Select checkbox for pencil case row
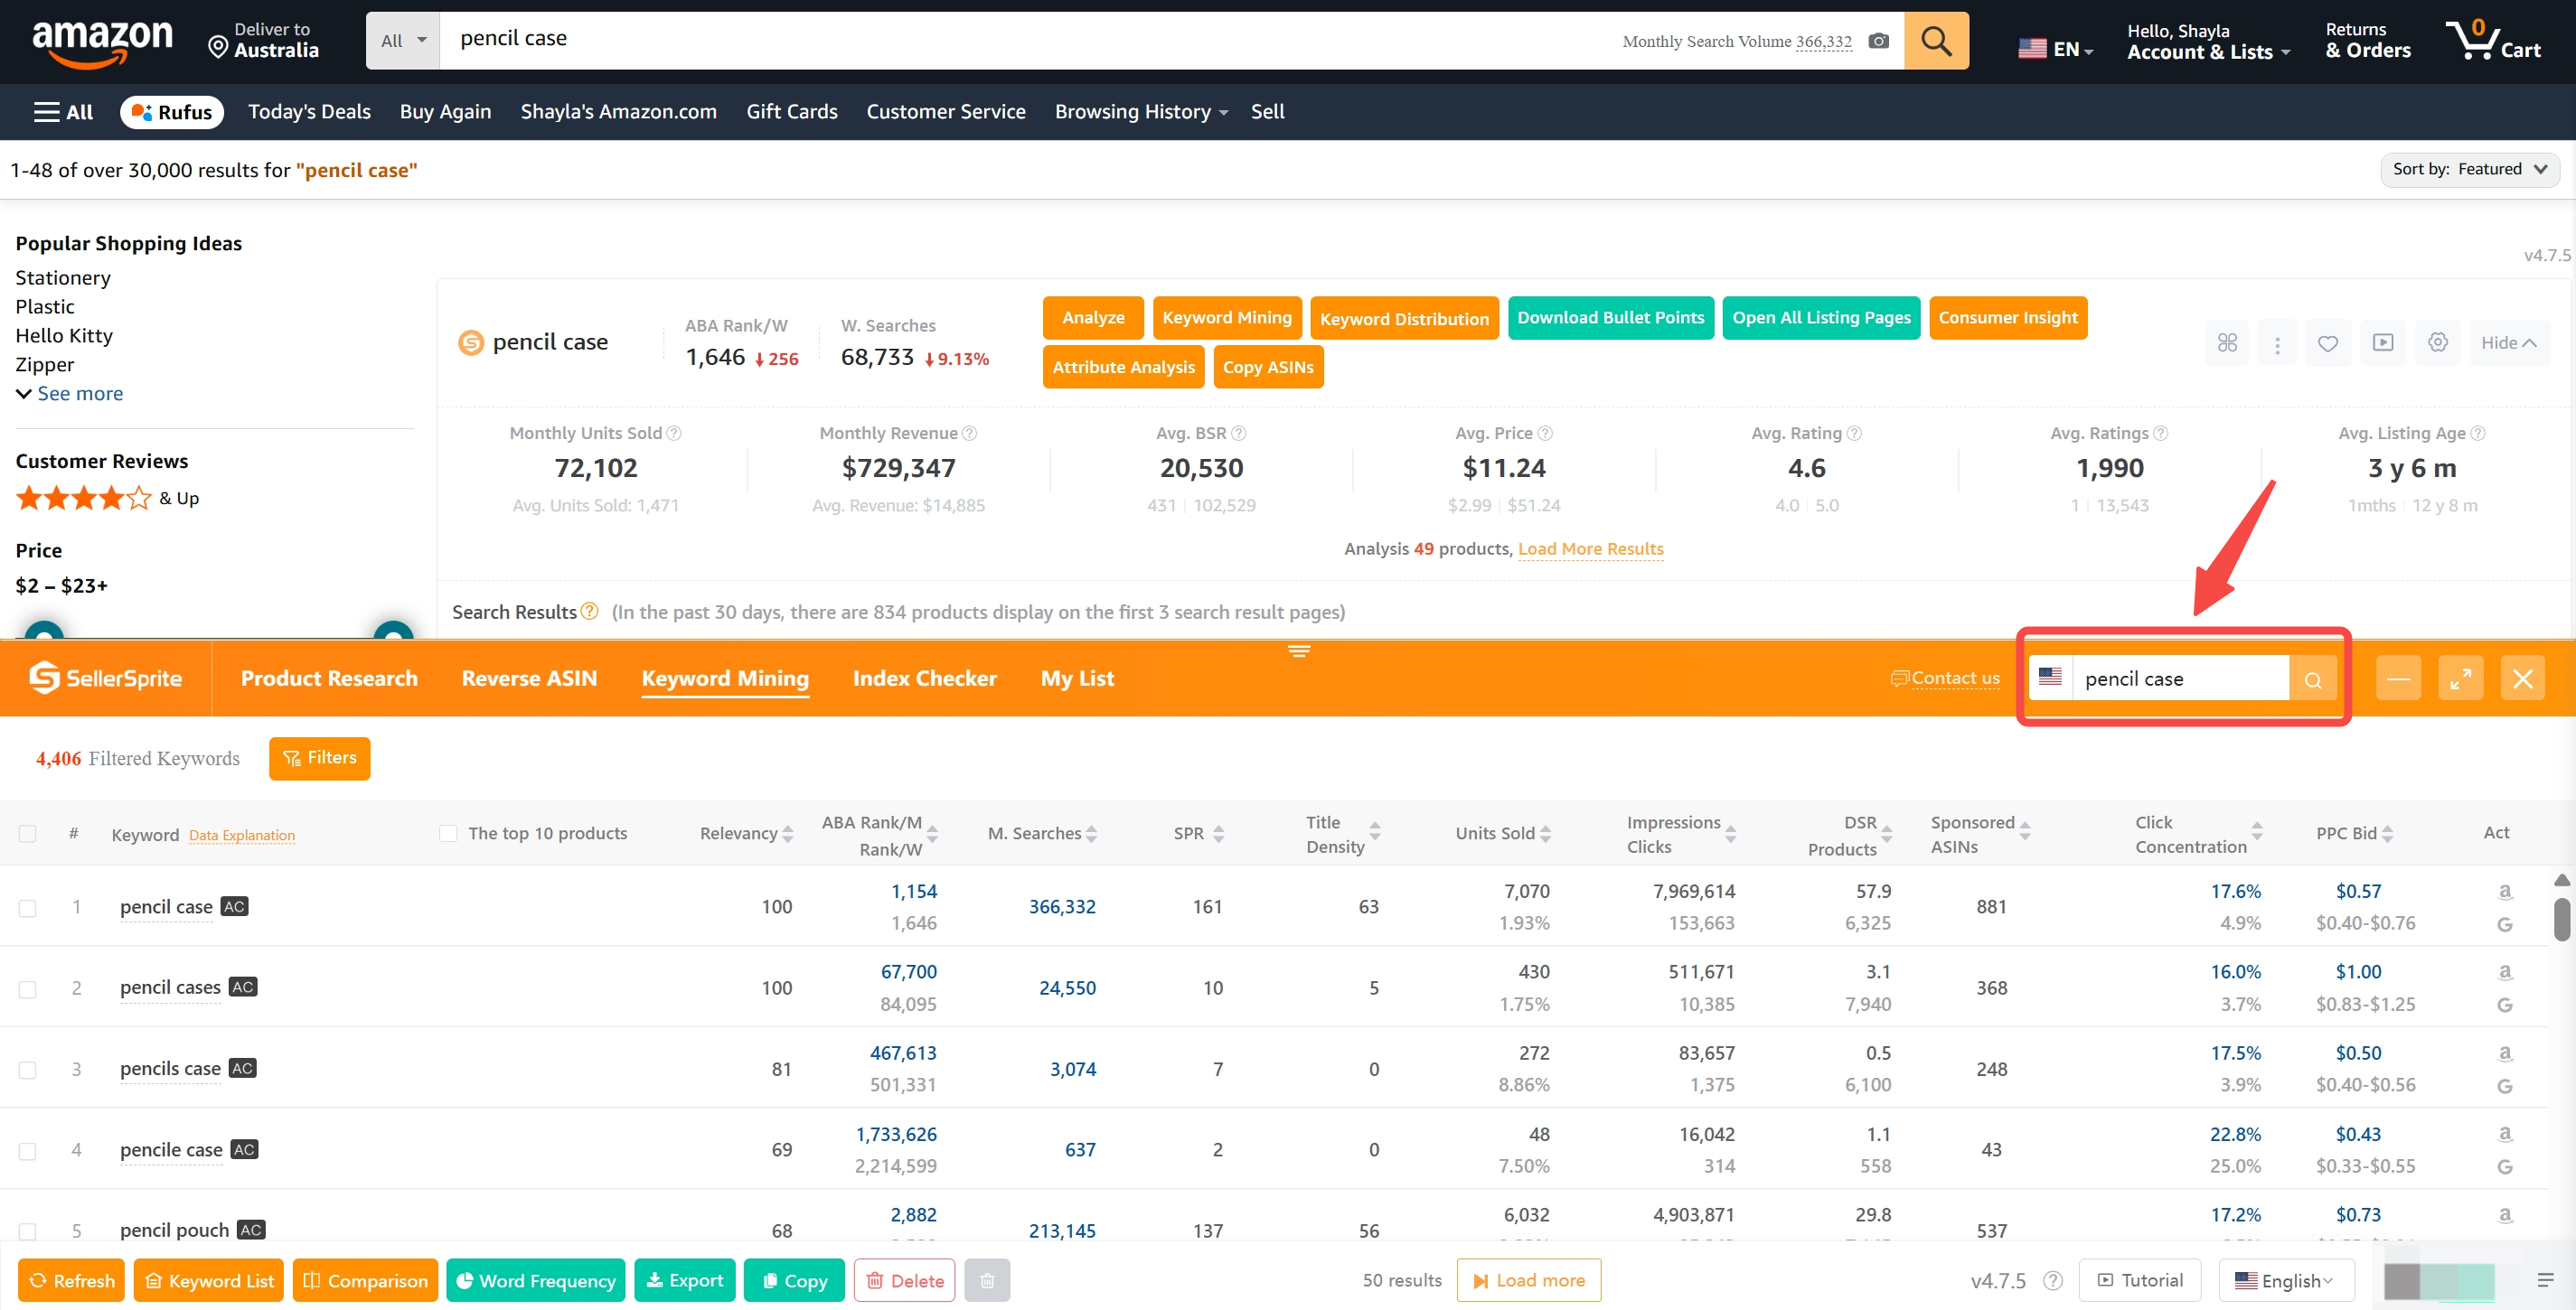The height and width of the screenshot is (1310, 2576). click(27, 907)
